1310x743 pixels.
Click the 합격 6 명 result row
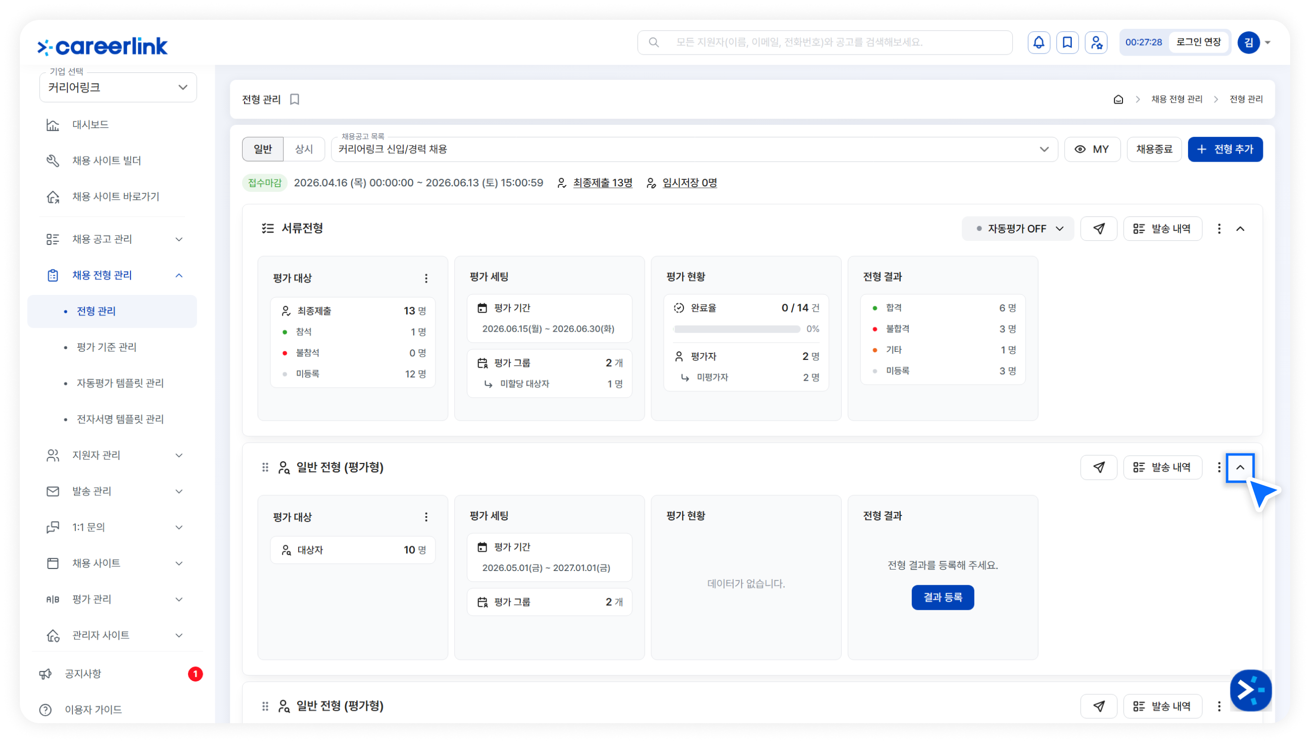943,308
